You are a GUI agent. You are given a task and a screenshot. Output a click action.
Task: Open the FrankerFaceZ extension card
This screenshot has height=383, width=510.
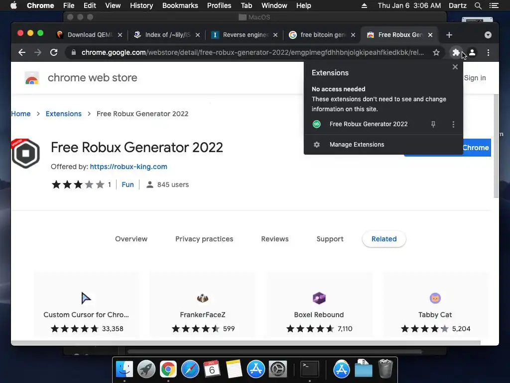point(202,304)
